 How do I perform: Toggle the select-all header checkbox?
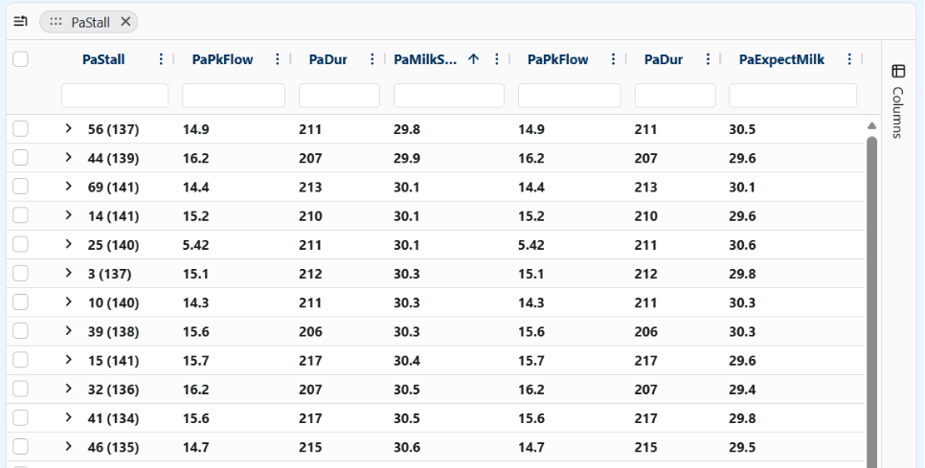21,59
